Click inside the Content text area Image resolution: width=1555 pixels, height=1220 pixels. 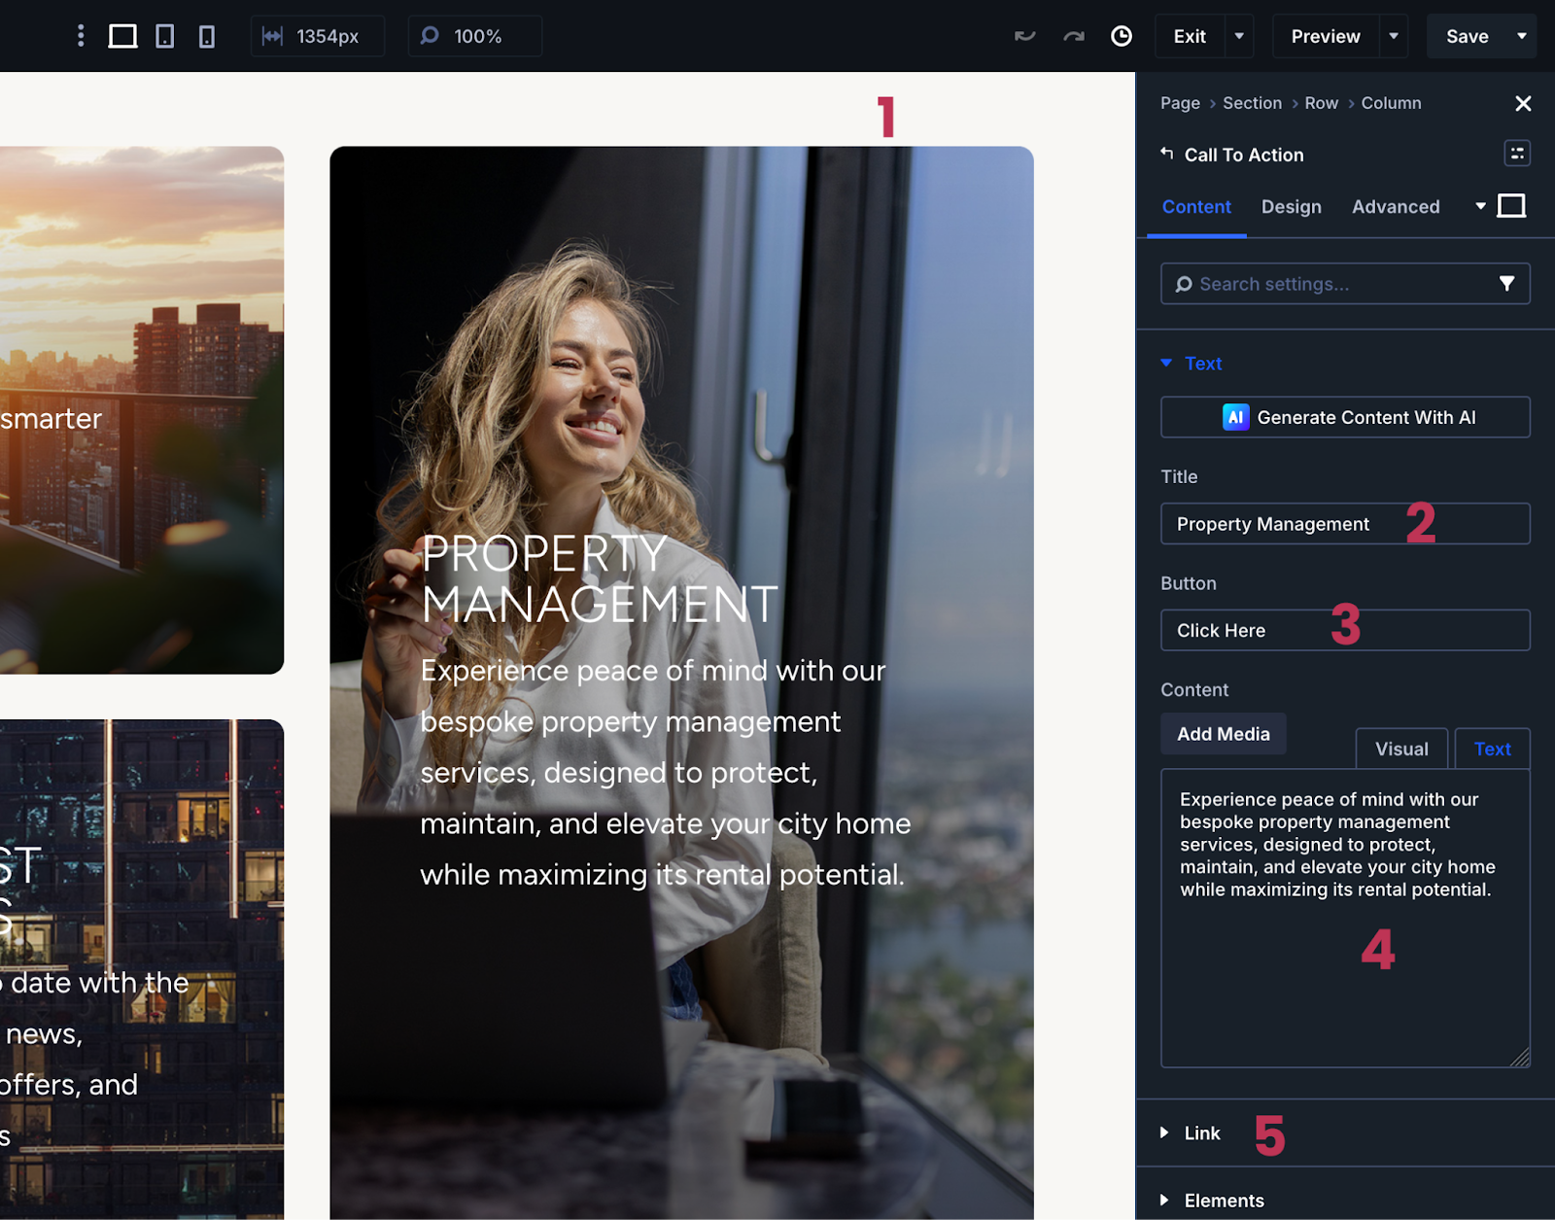[1345, 919]
